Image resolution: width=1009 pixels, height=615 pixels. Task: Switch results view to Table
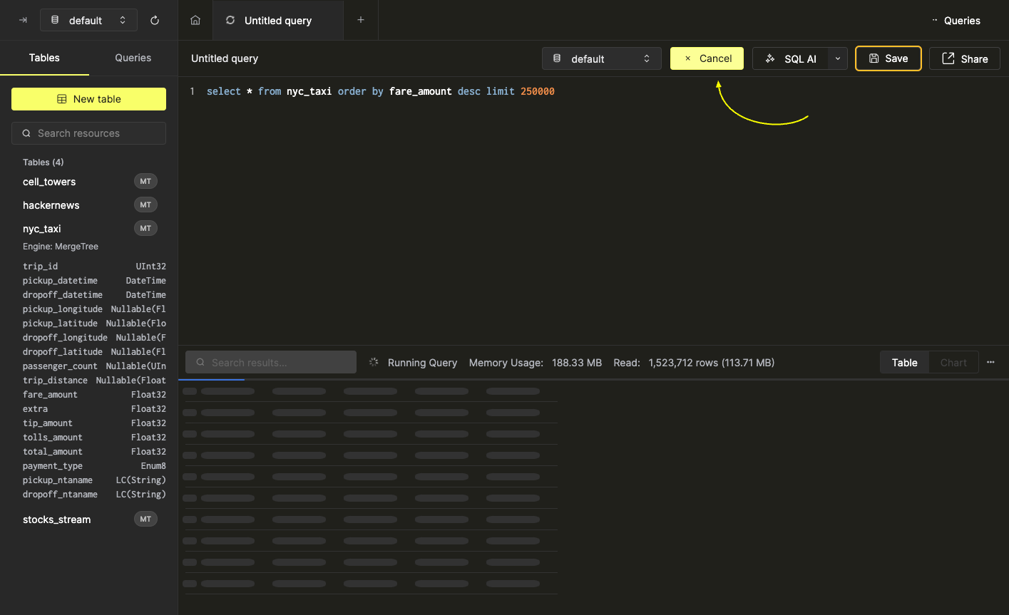(x=904, y=363)
